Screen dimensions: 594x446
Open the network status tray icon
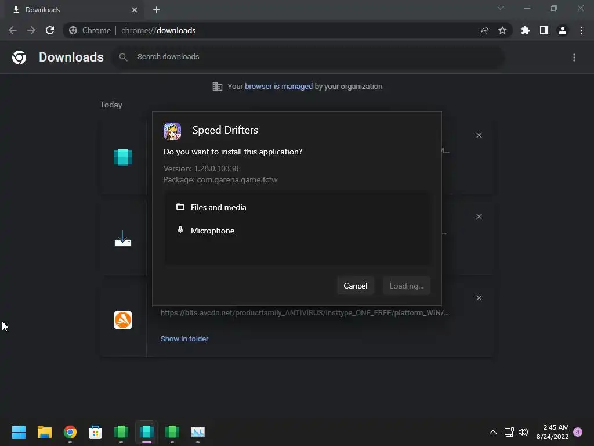(x=509, y=432)
